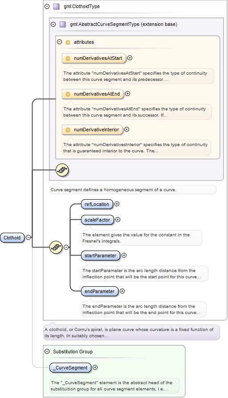Viewport: 228px width, 398px height.
Task: Expand the scaleFactor element
Action: pyautogui.click(x=118, y=220)
